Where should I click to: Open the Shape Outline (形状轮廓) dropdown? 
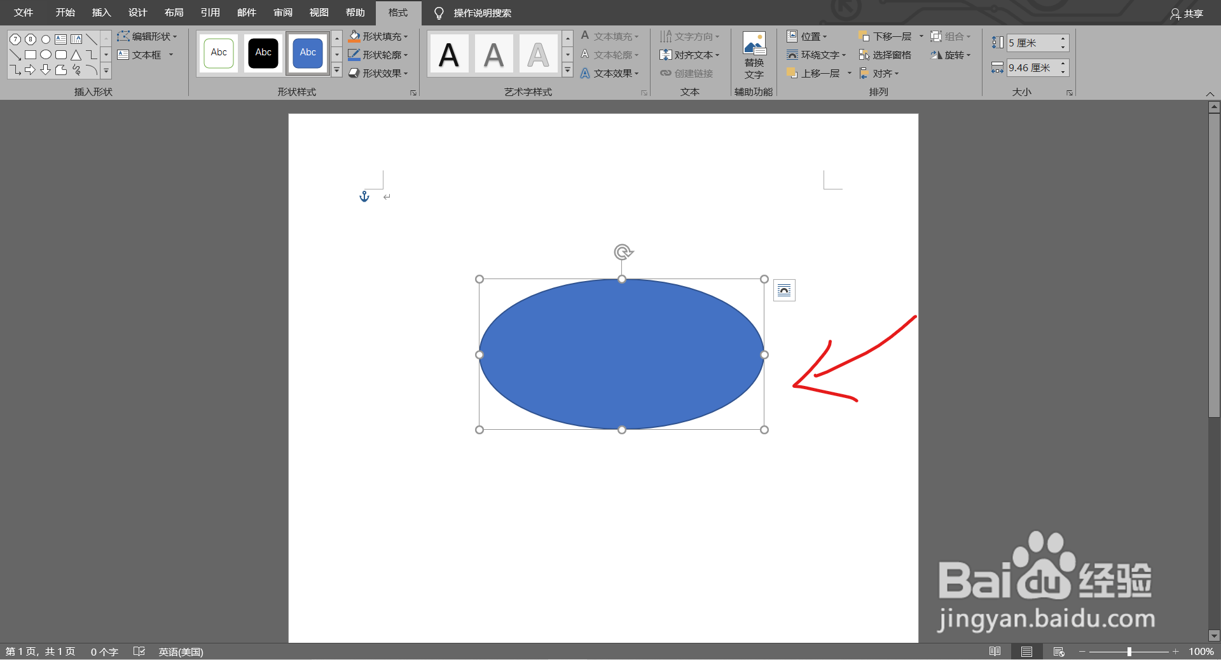378,55
